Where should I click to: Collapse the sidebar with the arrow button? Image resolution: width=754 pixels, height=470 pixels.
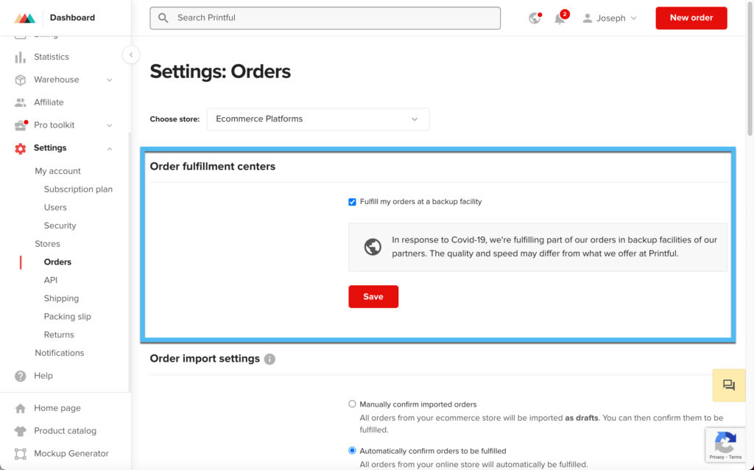click(131, 55)
